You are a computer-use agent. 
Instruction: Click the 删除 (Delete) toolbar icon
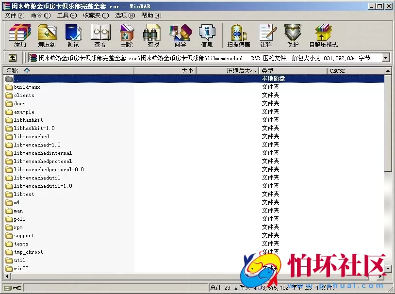(x=126, y=35)
